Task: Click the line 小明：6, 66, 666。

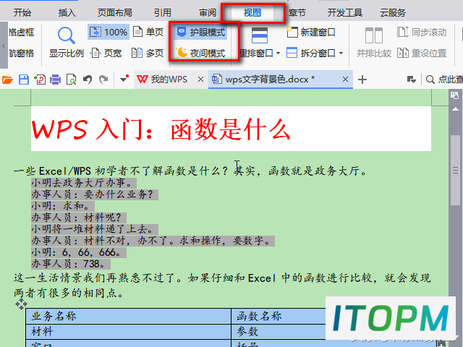Action: point(79,252)
